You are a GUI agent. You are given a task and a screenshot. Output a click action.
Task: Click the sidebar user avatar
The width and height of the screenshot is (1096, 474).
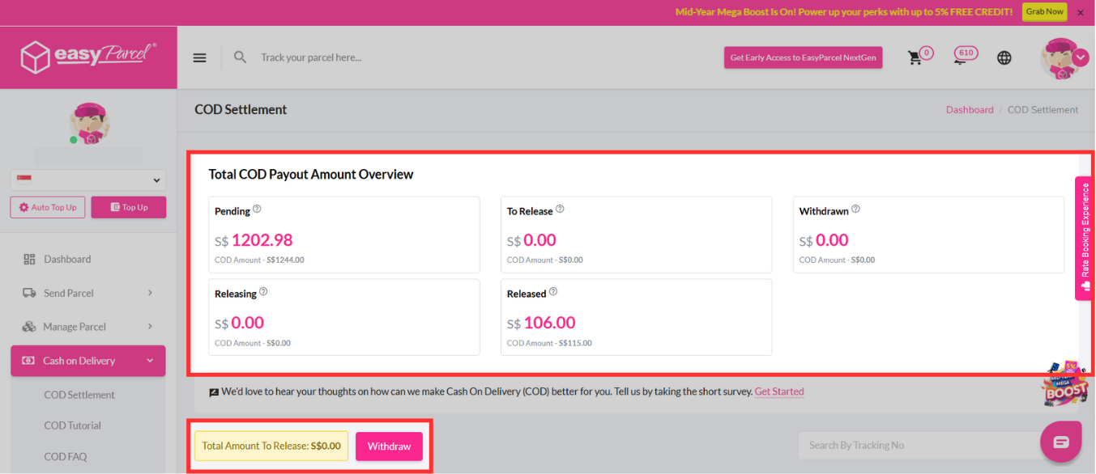89,124
